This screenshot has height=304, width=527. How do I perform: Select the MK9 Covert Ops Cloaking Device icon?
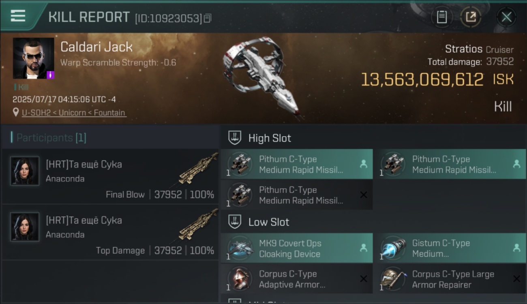pos(240,248)
